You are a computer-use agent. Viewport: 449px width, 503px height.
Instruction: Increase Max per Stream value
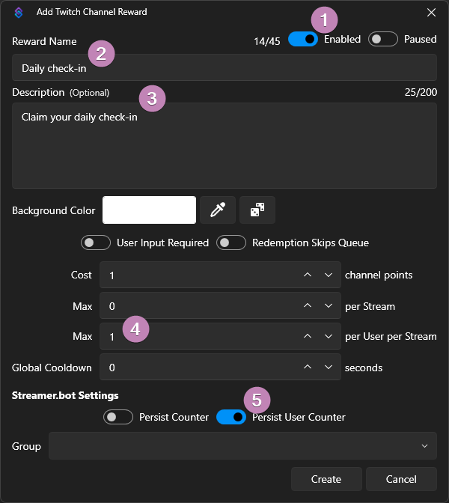[308, 305]
